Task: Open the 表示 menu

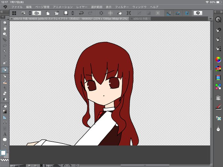Action: (109, 7)
